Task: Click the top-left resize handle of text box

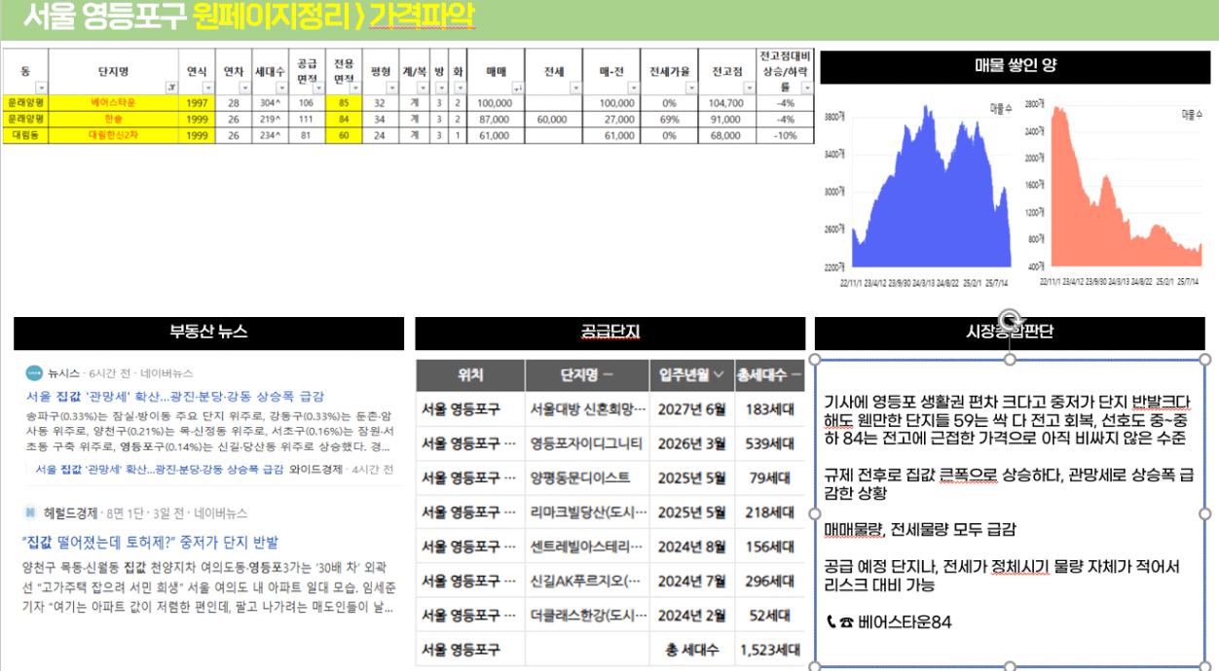Action: pos(815,360)
